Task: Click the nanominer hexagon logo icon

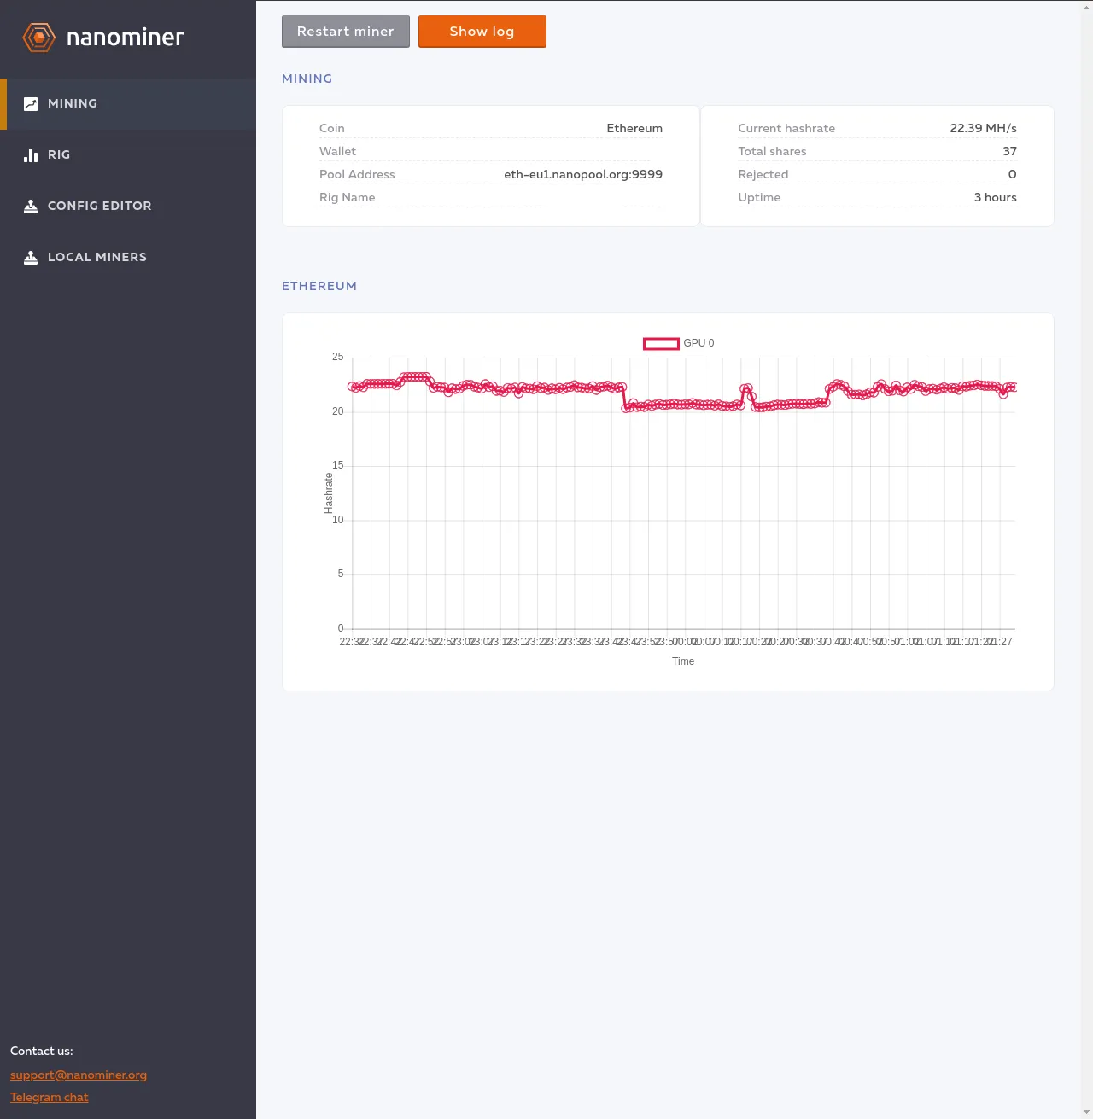Action: (x=38, y=38)
